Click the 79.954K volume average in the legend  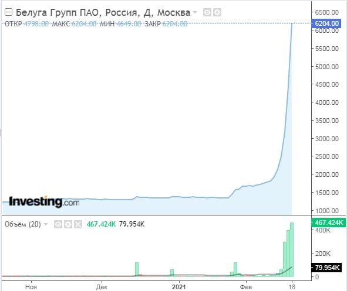pos(132,224)
